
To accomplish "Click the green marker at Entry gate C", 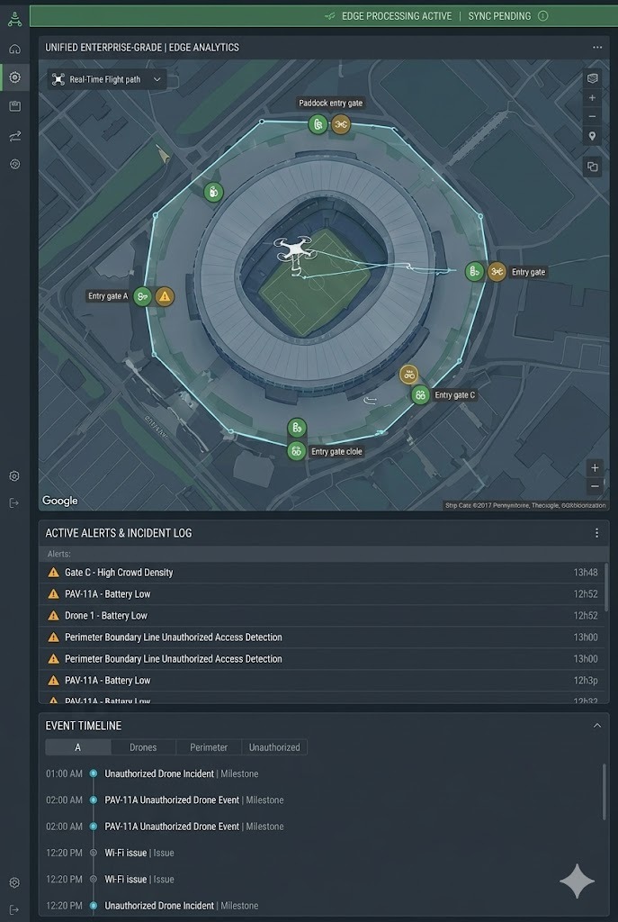I will pyautogui.click(x=420, y=394).
